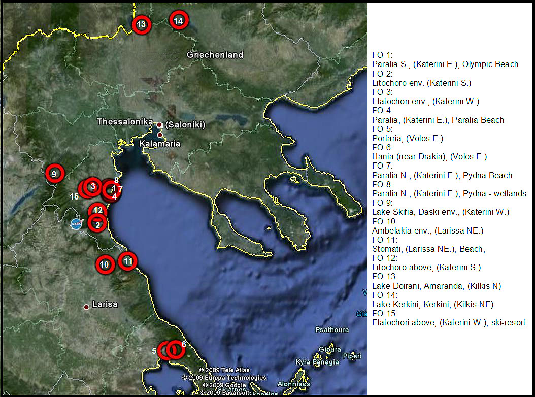This screenshot has width=535, height=397.
Task: Click the blue NASA logo icon
Action: click(x=76, y=224)
